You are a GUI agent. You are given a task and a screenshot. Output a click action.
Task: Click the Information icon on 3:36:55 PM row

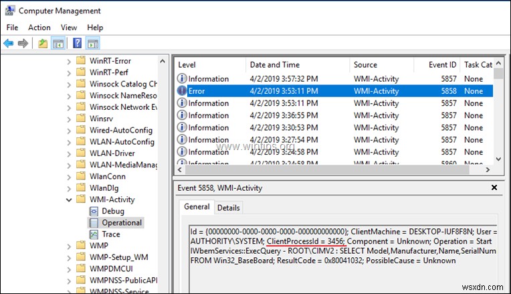coord(182,115)
